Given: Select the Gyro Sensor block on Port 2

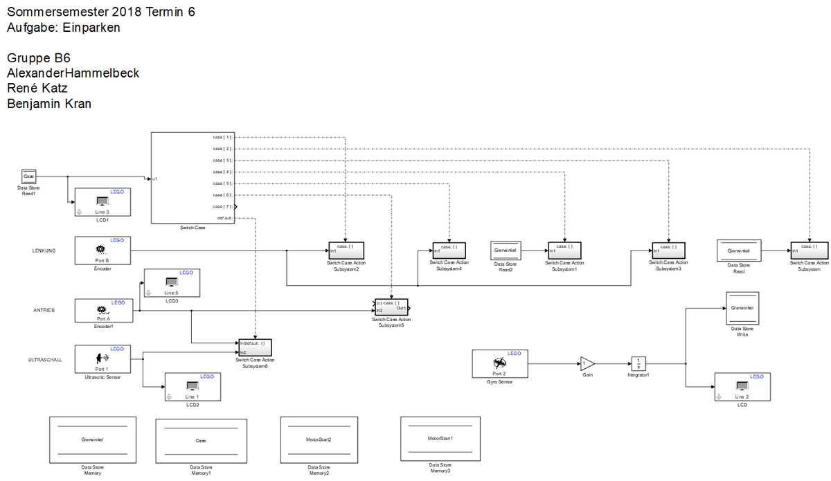Looking at the screenshot, I should (499, 363).
